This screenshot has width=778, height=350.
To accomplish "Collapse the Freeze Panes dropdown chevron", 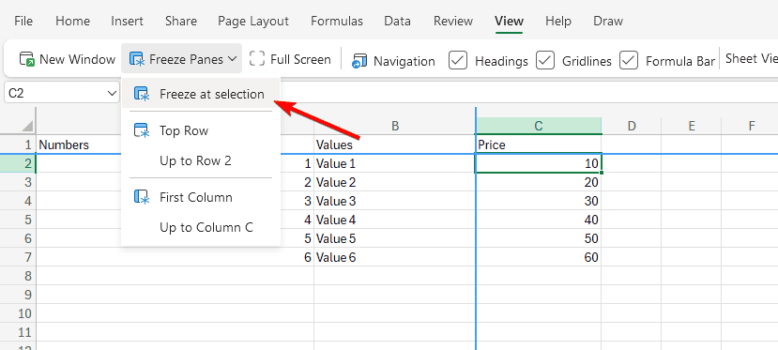I will tap(232, 59).
